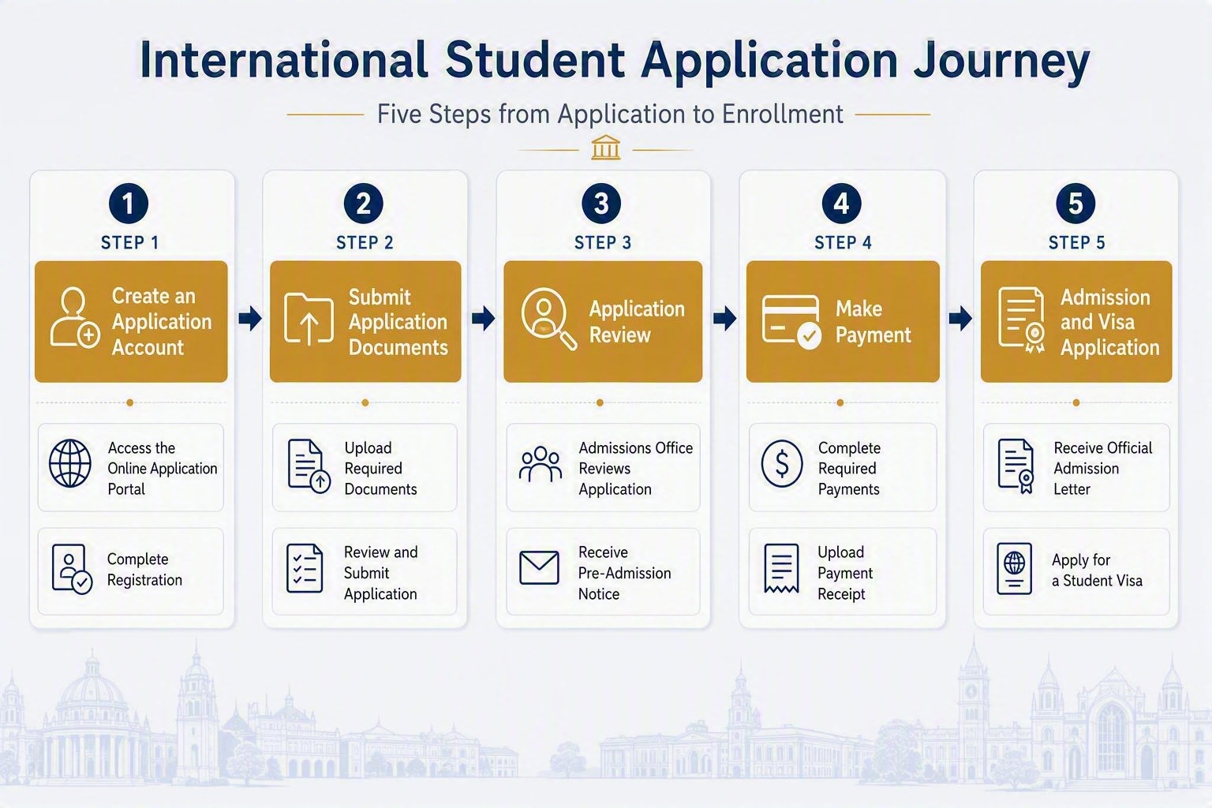The image size is (1212, 808).
Task: Click the folder upload icon in Step 2
Action: click(309, 319)
